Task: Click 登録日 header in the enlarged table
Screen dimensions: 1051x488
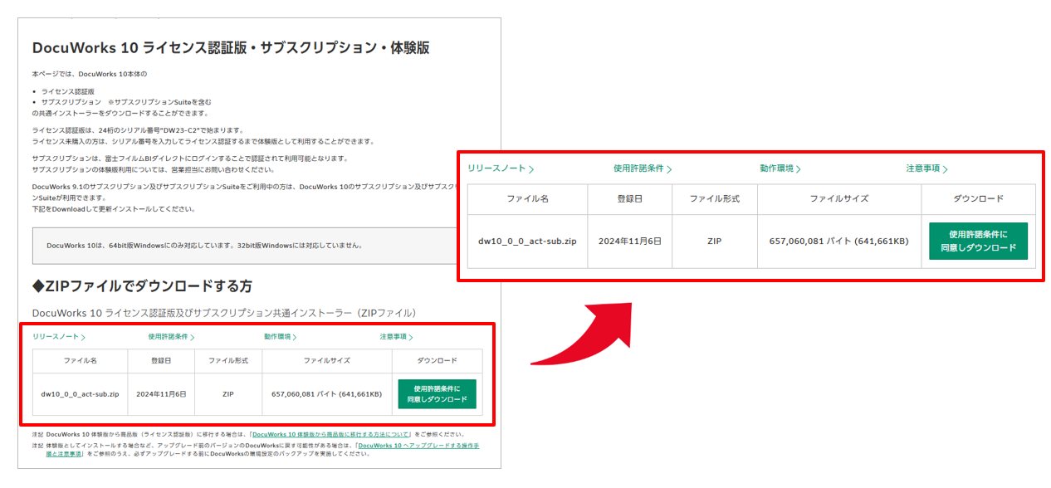Action: click(x=630, y=199)
